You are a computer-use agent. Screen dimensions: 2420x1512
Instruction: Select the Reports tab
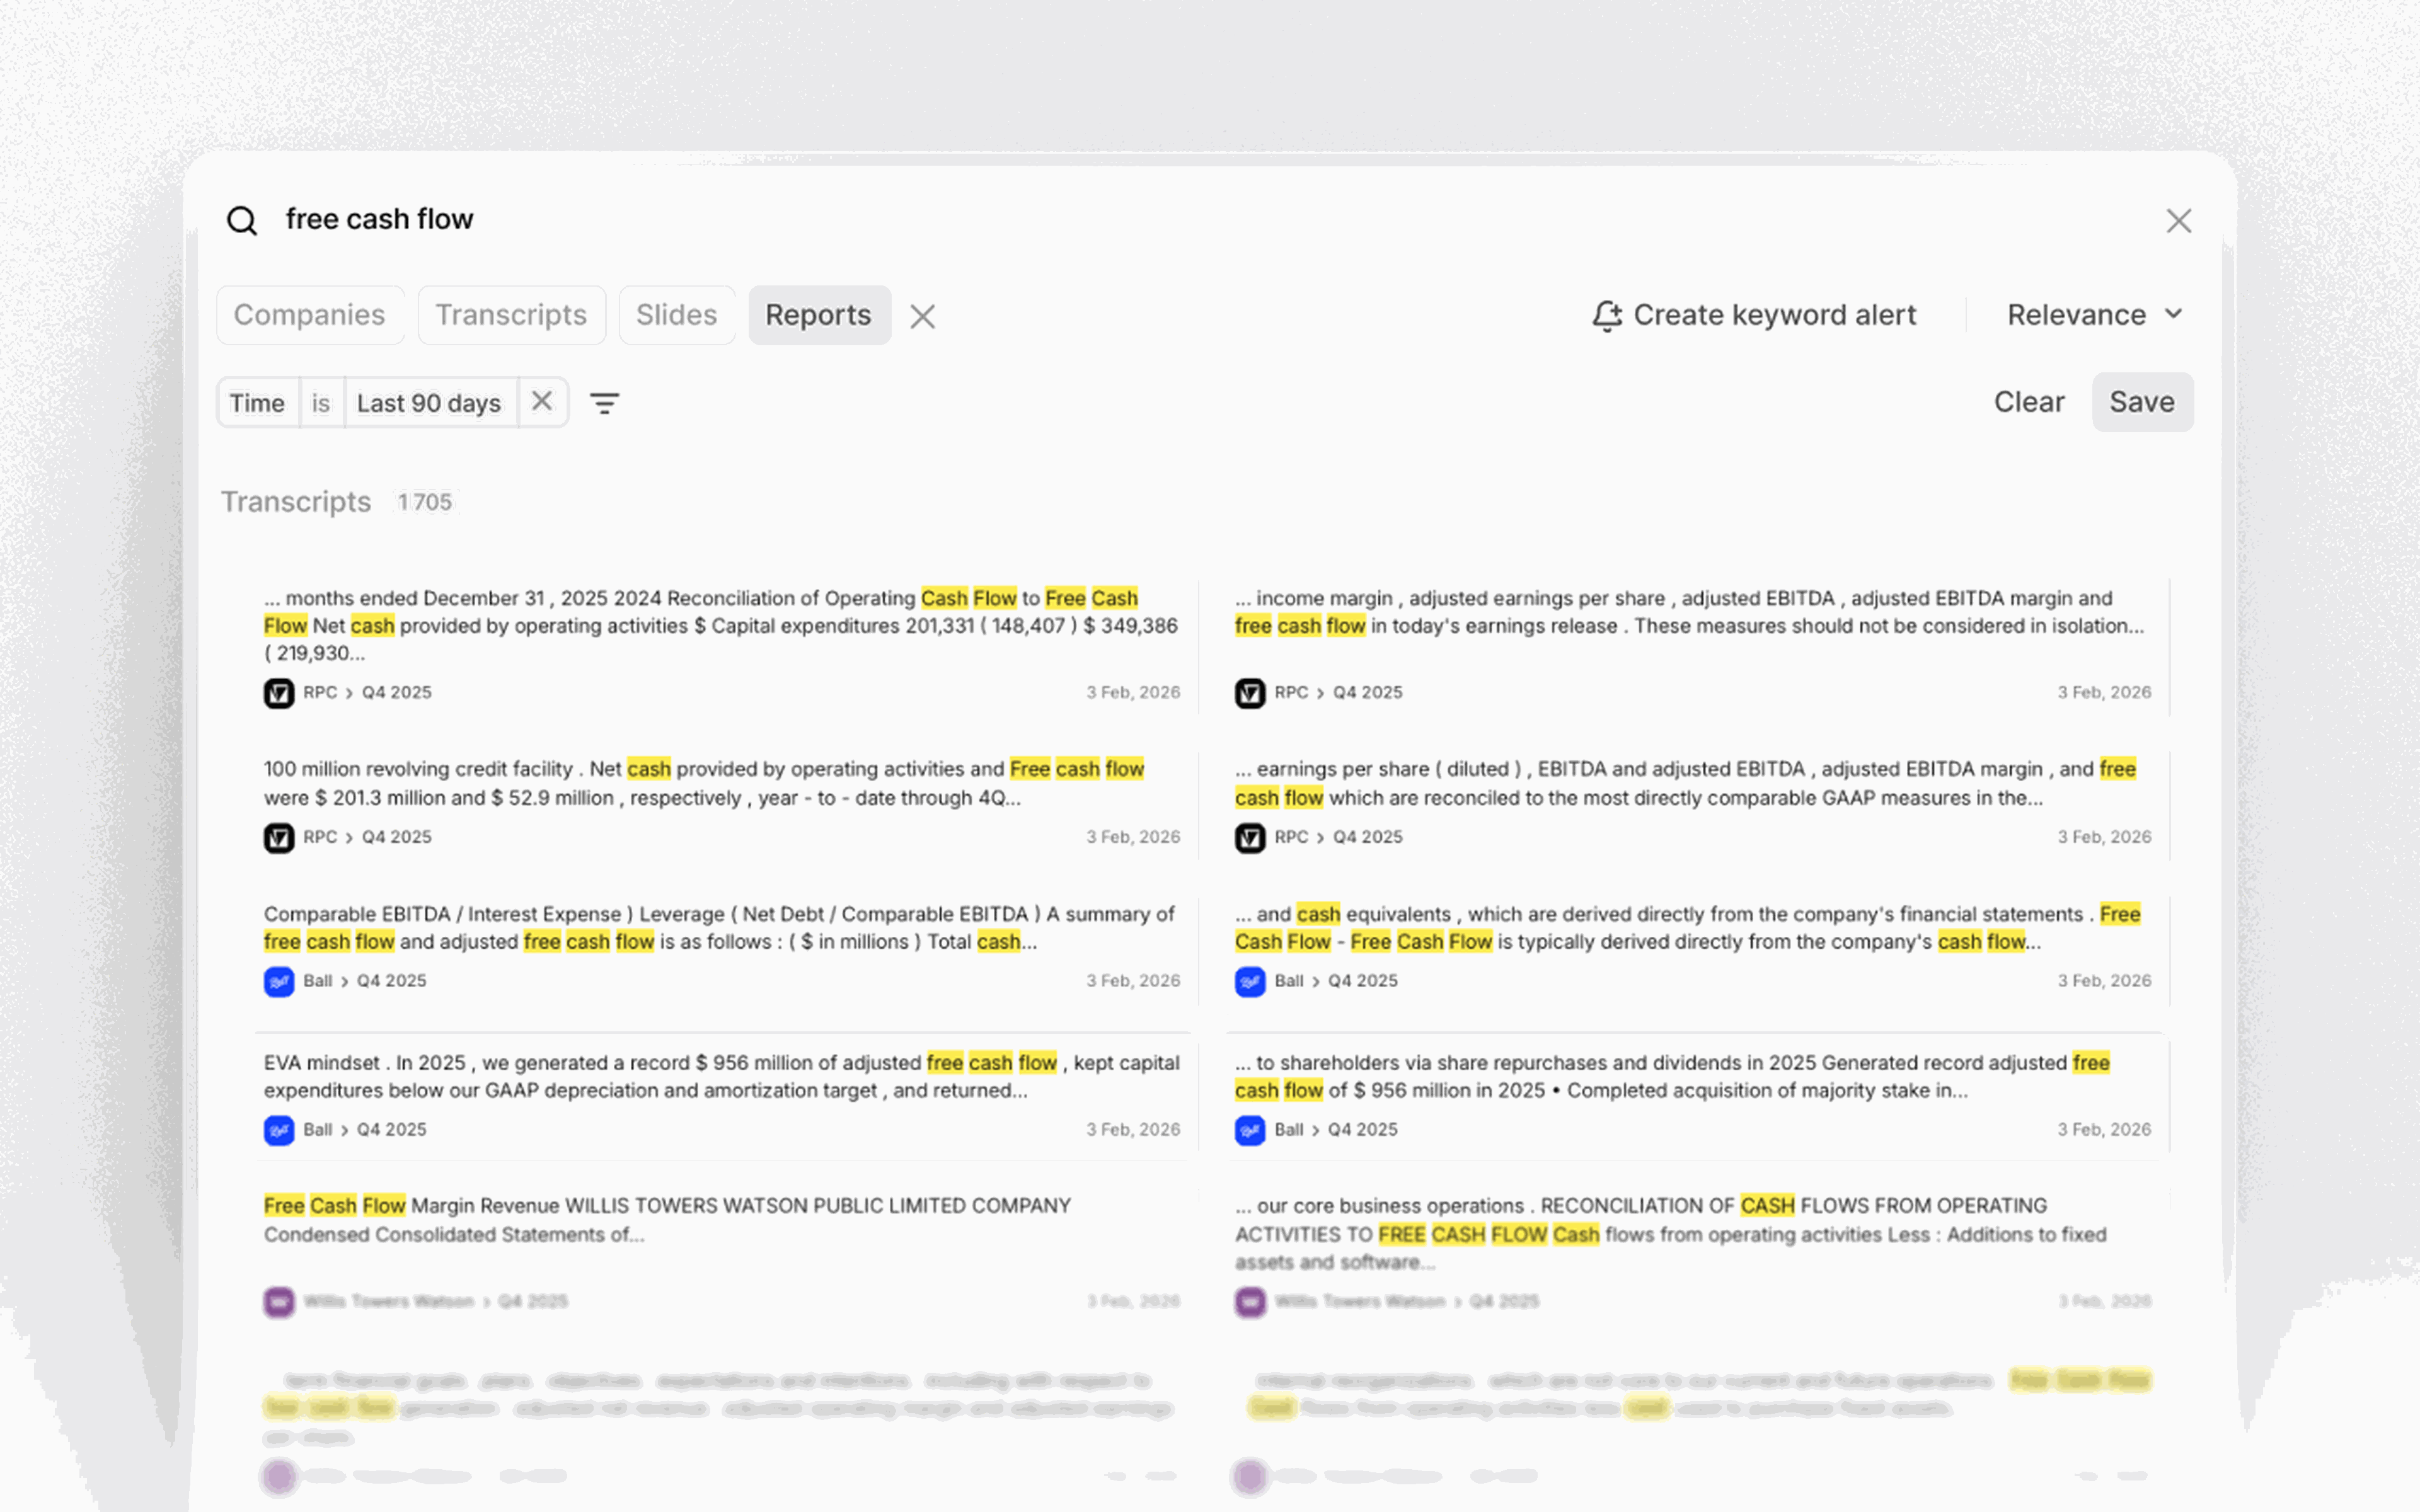point(818,315)
